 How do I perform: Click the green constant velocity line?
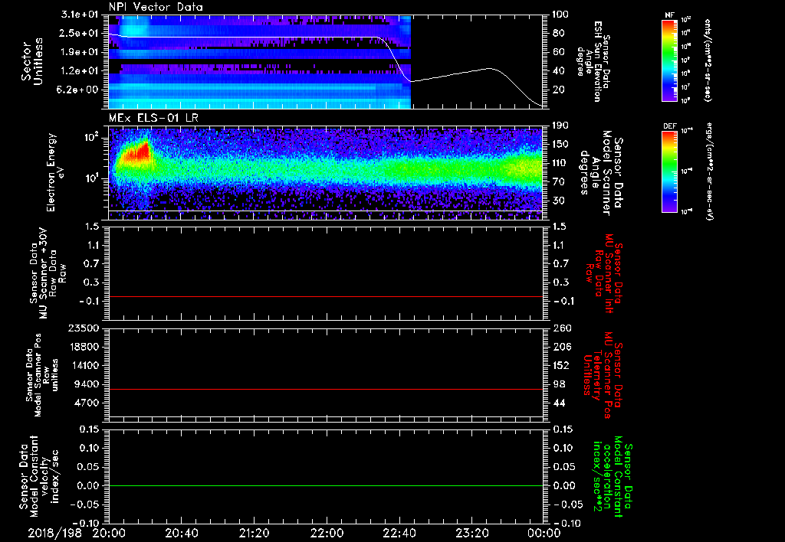pyautogui.click(x=326, y=485)
